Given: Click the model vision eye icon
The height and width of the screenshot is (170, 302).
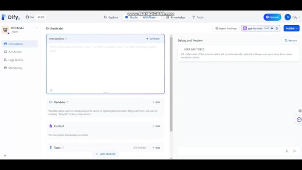Looking at the screenshot, I should 272,28.
